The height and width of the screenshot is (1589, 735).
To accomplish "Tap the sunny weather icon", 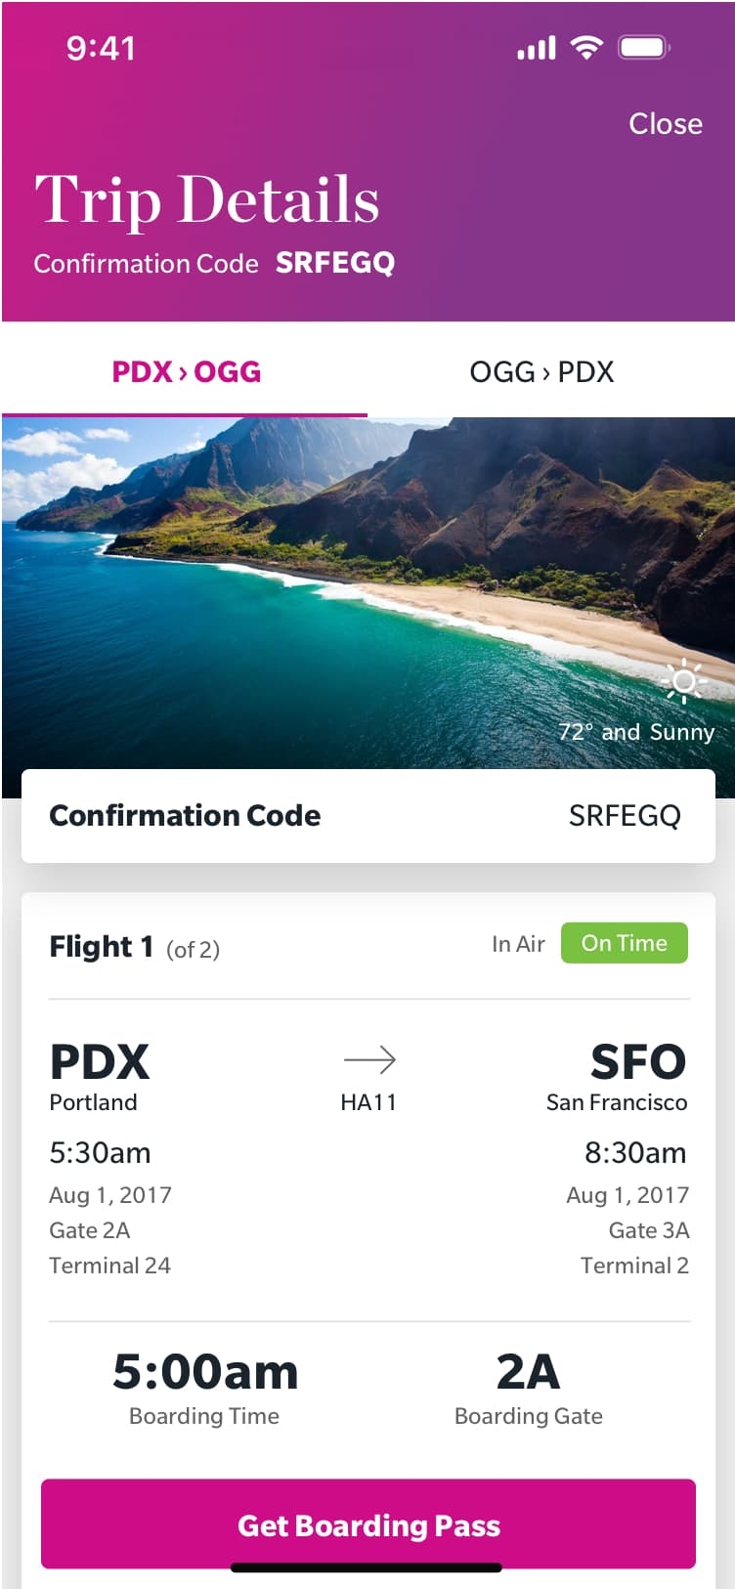I will coord(683,681).
